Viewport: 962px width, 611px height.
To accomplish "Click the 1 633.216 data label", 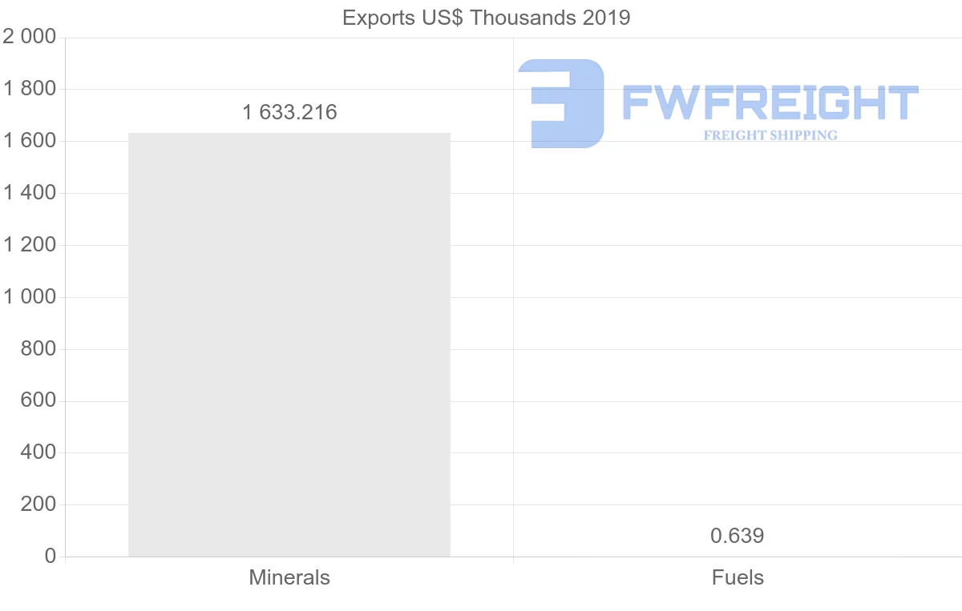I will [x=289, y=112].
